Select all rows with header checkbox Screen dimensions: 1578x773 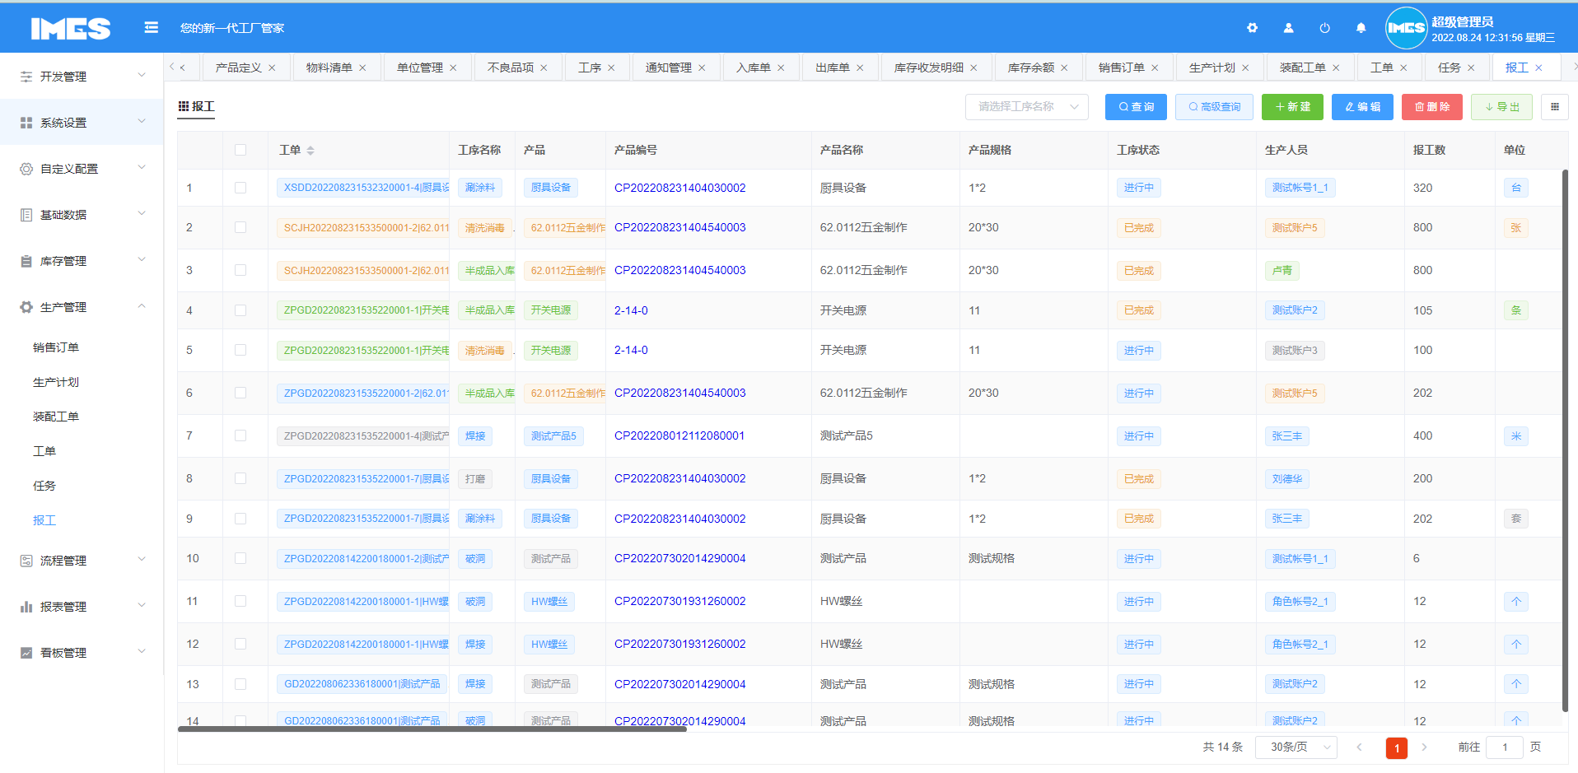(x=240, y=150)
